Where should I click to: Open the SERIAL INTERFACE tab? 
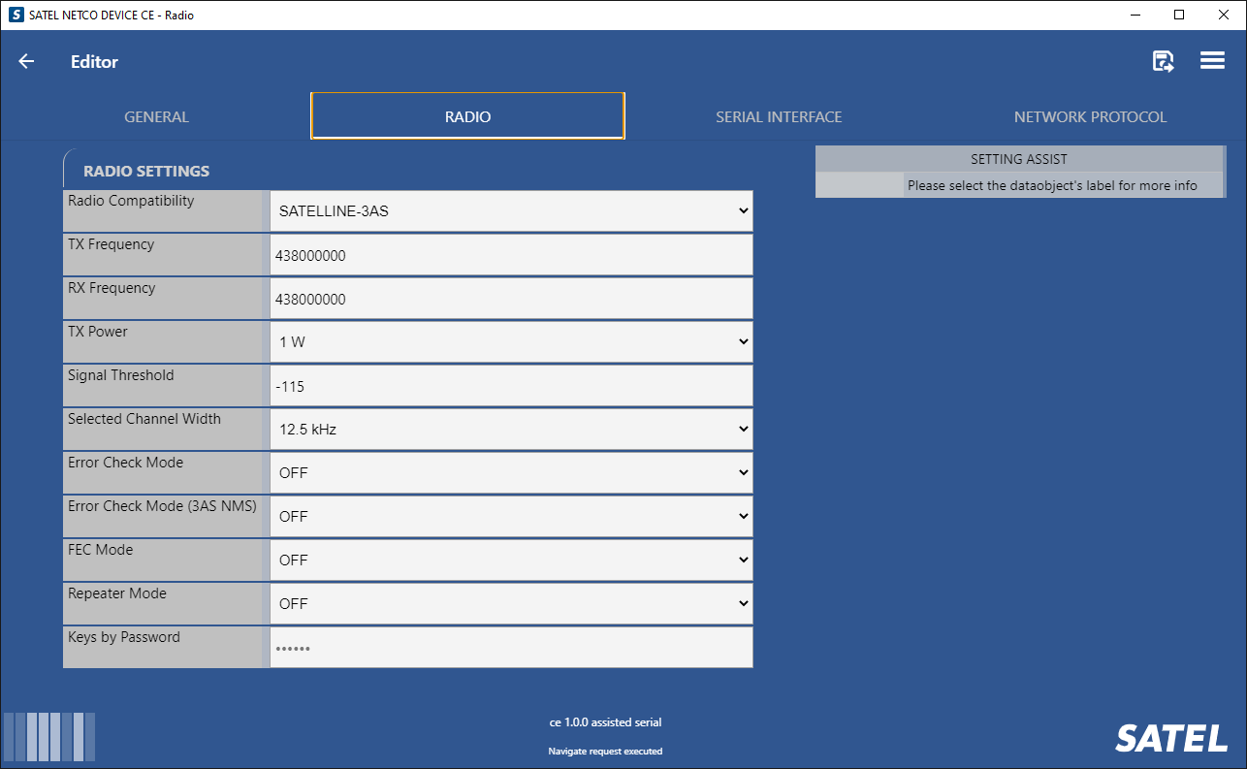[x=779, y=116]
